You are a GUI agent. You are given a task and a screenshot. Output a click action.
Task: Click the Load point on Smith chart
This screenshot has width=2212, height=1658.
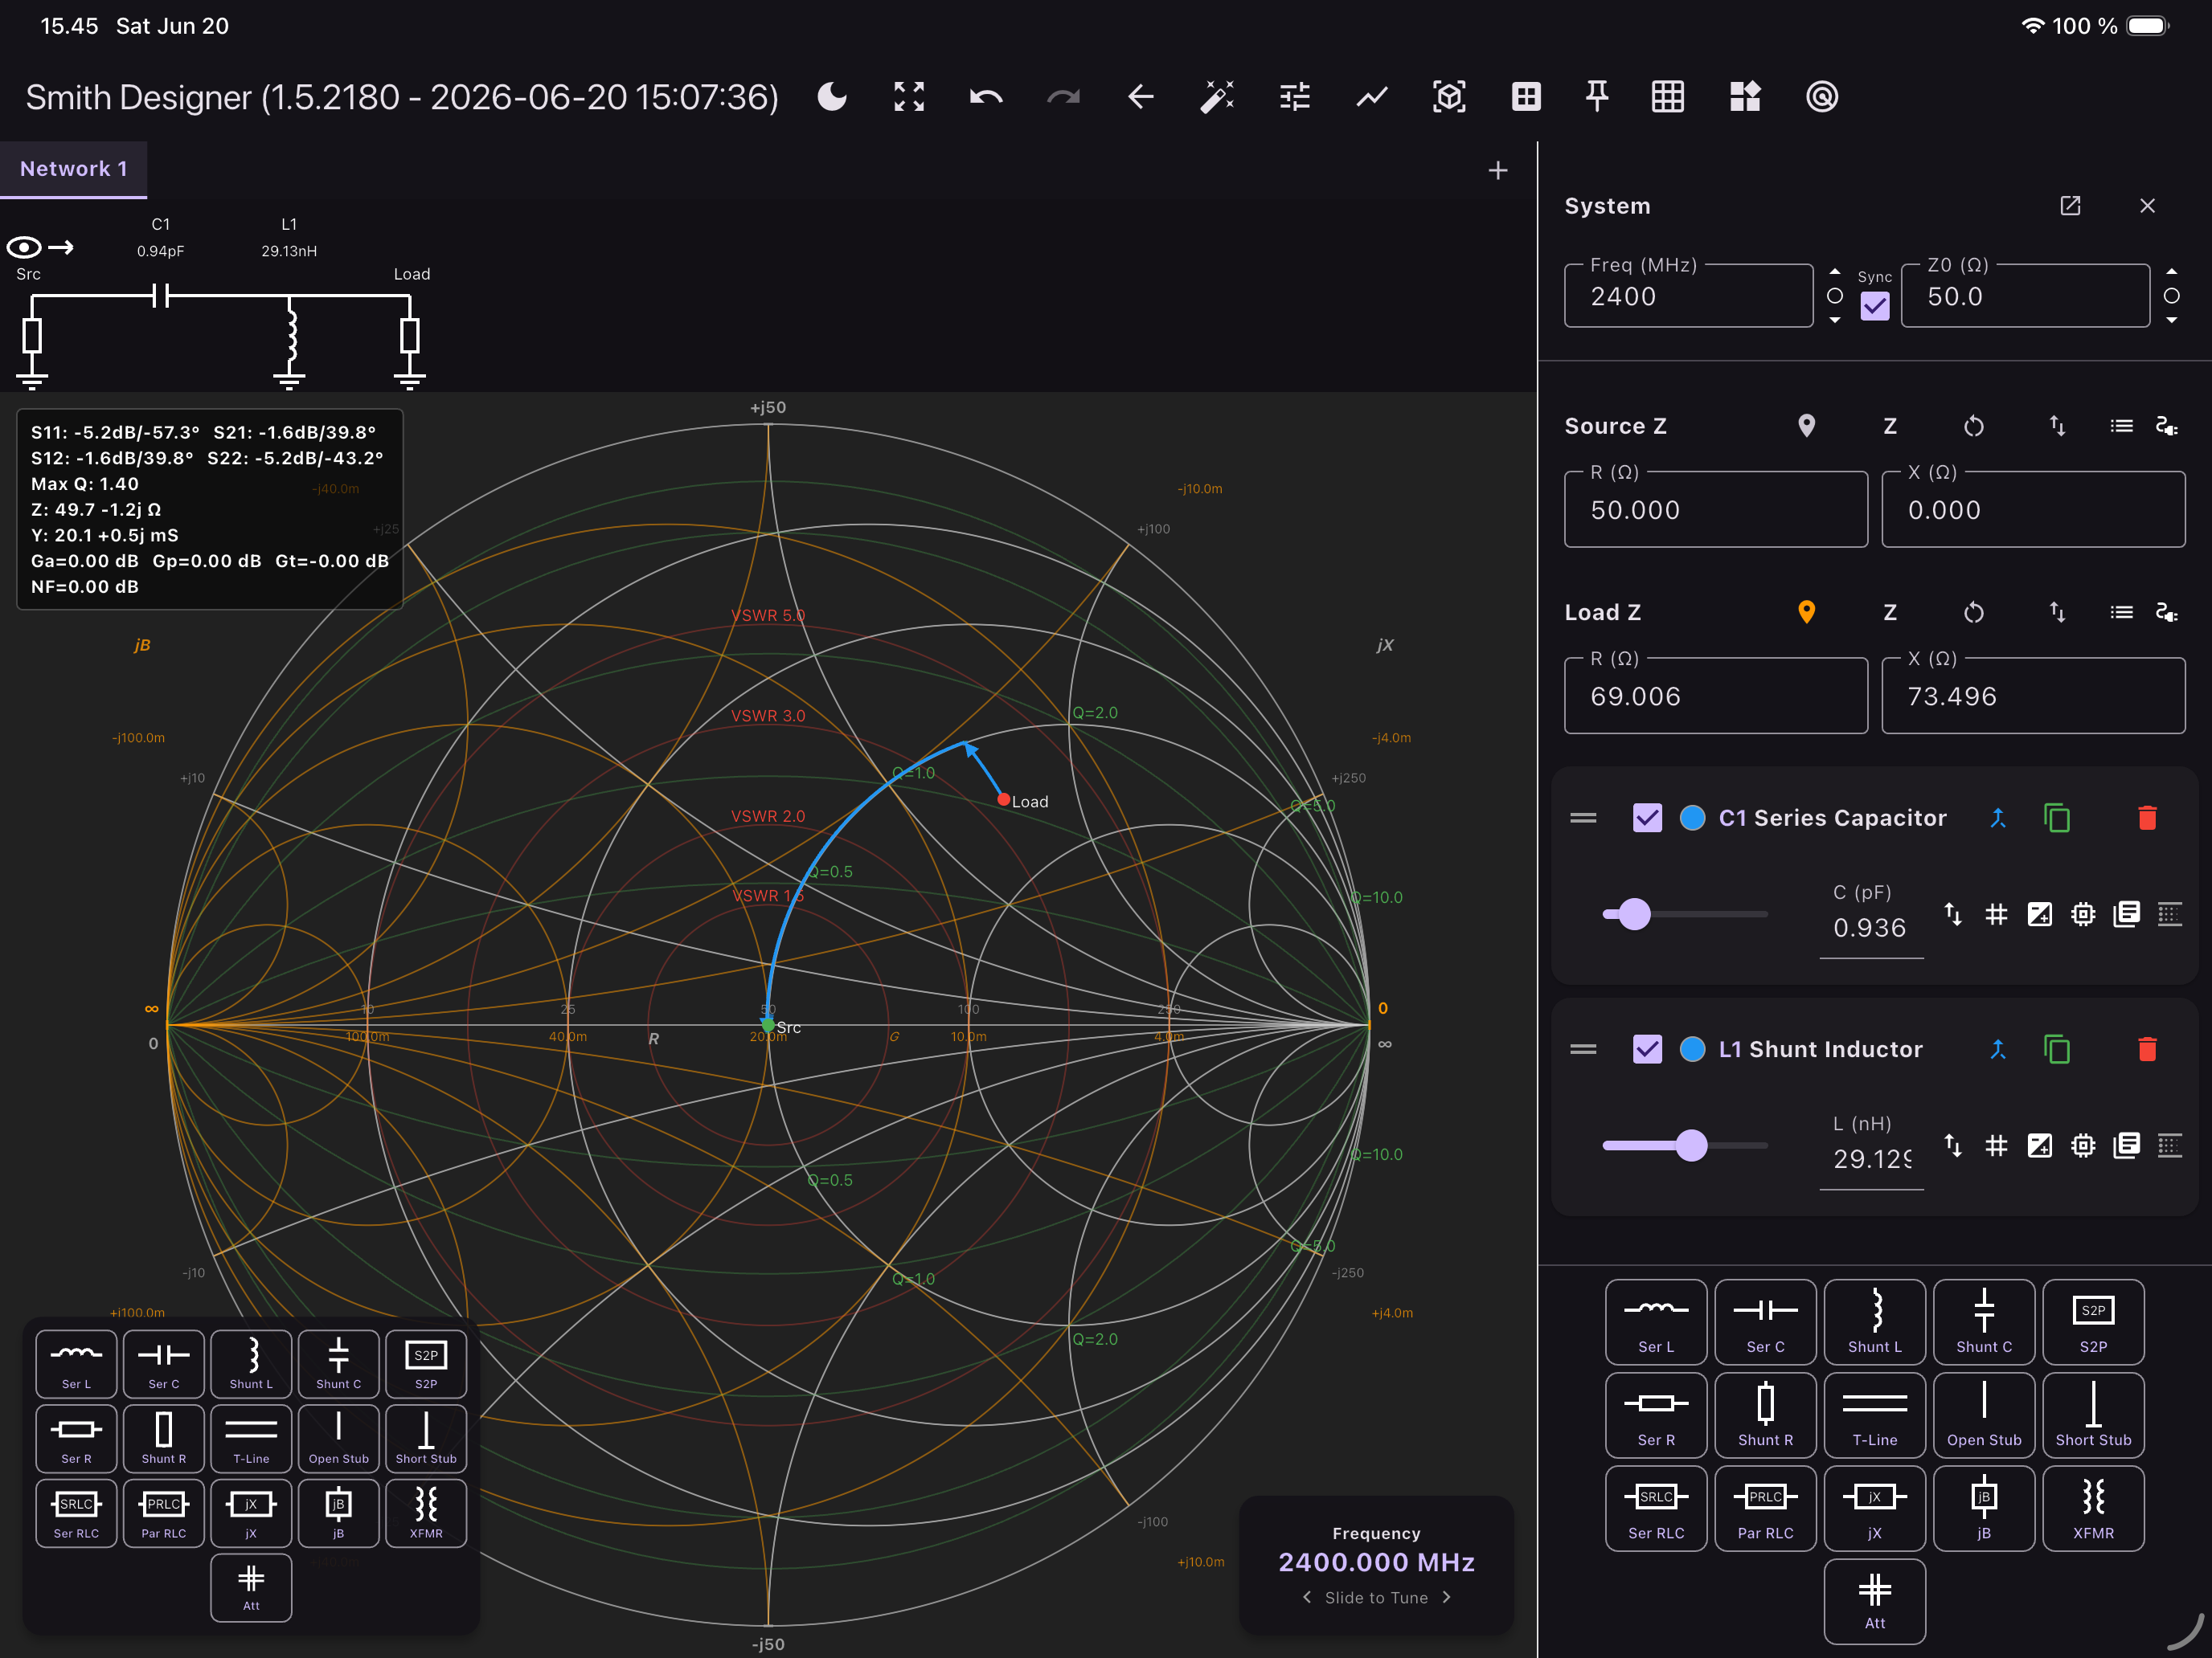tap(1003, 799)
